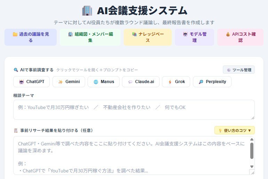Click folder icon on 過去の議論を見る

(x=15, y=34)
